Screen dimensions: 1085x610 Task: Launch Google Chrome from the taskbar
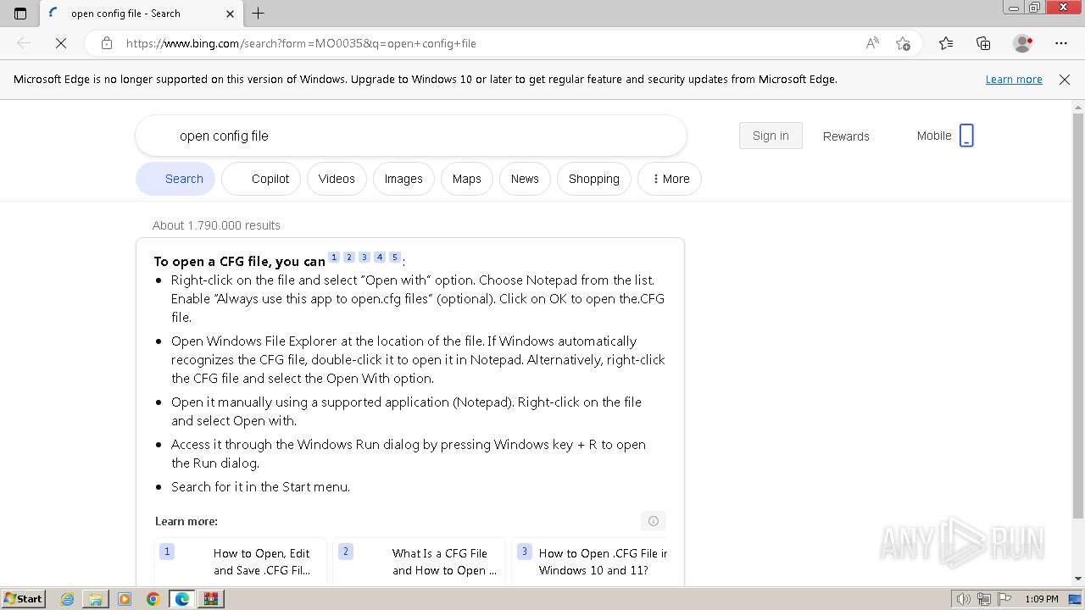click(153, 599)
